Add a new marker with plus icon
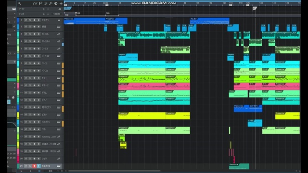 pos(44,9)
